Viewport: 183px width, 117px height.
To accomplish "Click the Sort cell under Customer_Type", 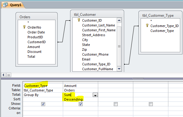I will 43,99.
